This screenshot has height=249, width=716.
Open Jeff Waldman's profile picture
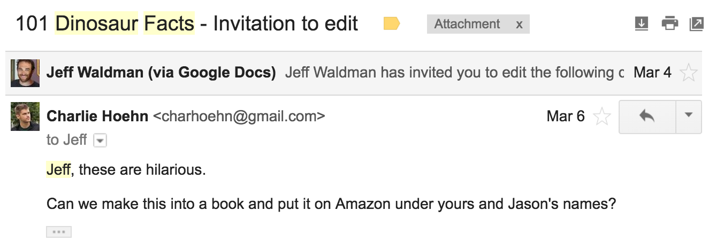(x=25, y=73)
